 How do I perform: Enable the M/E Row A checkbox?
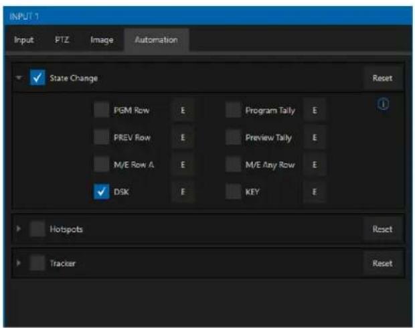tap(102, 165)
